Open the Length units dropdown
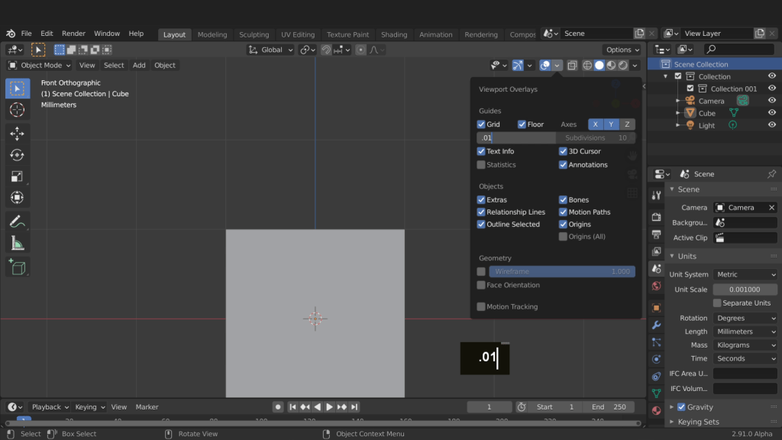 click(745, 332)
